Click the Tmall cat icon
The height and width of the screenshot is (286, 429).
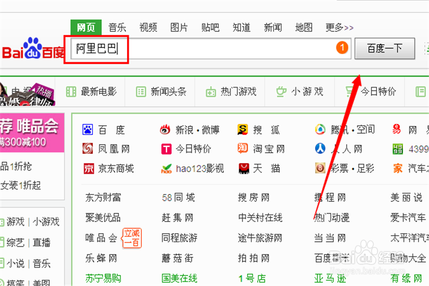[244, 168]
